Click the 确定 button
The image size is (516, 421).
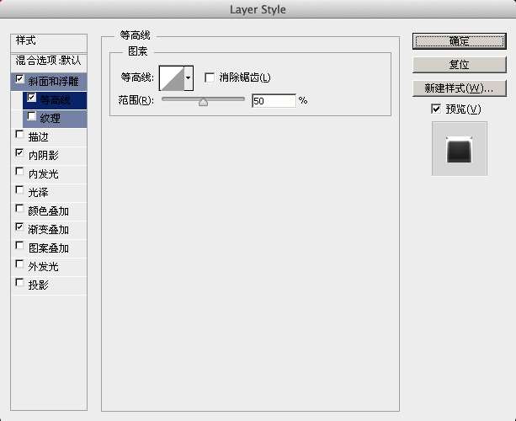pyautogui.click(x=459, y=41)
